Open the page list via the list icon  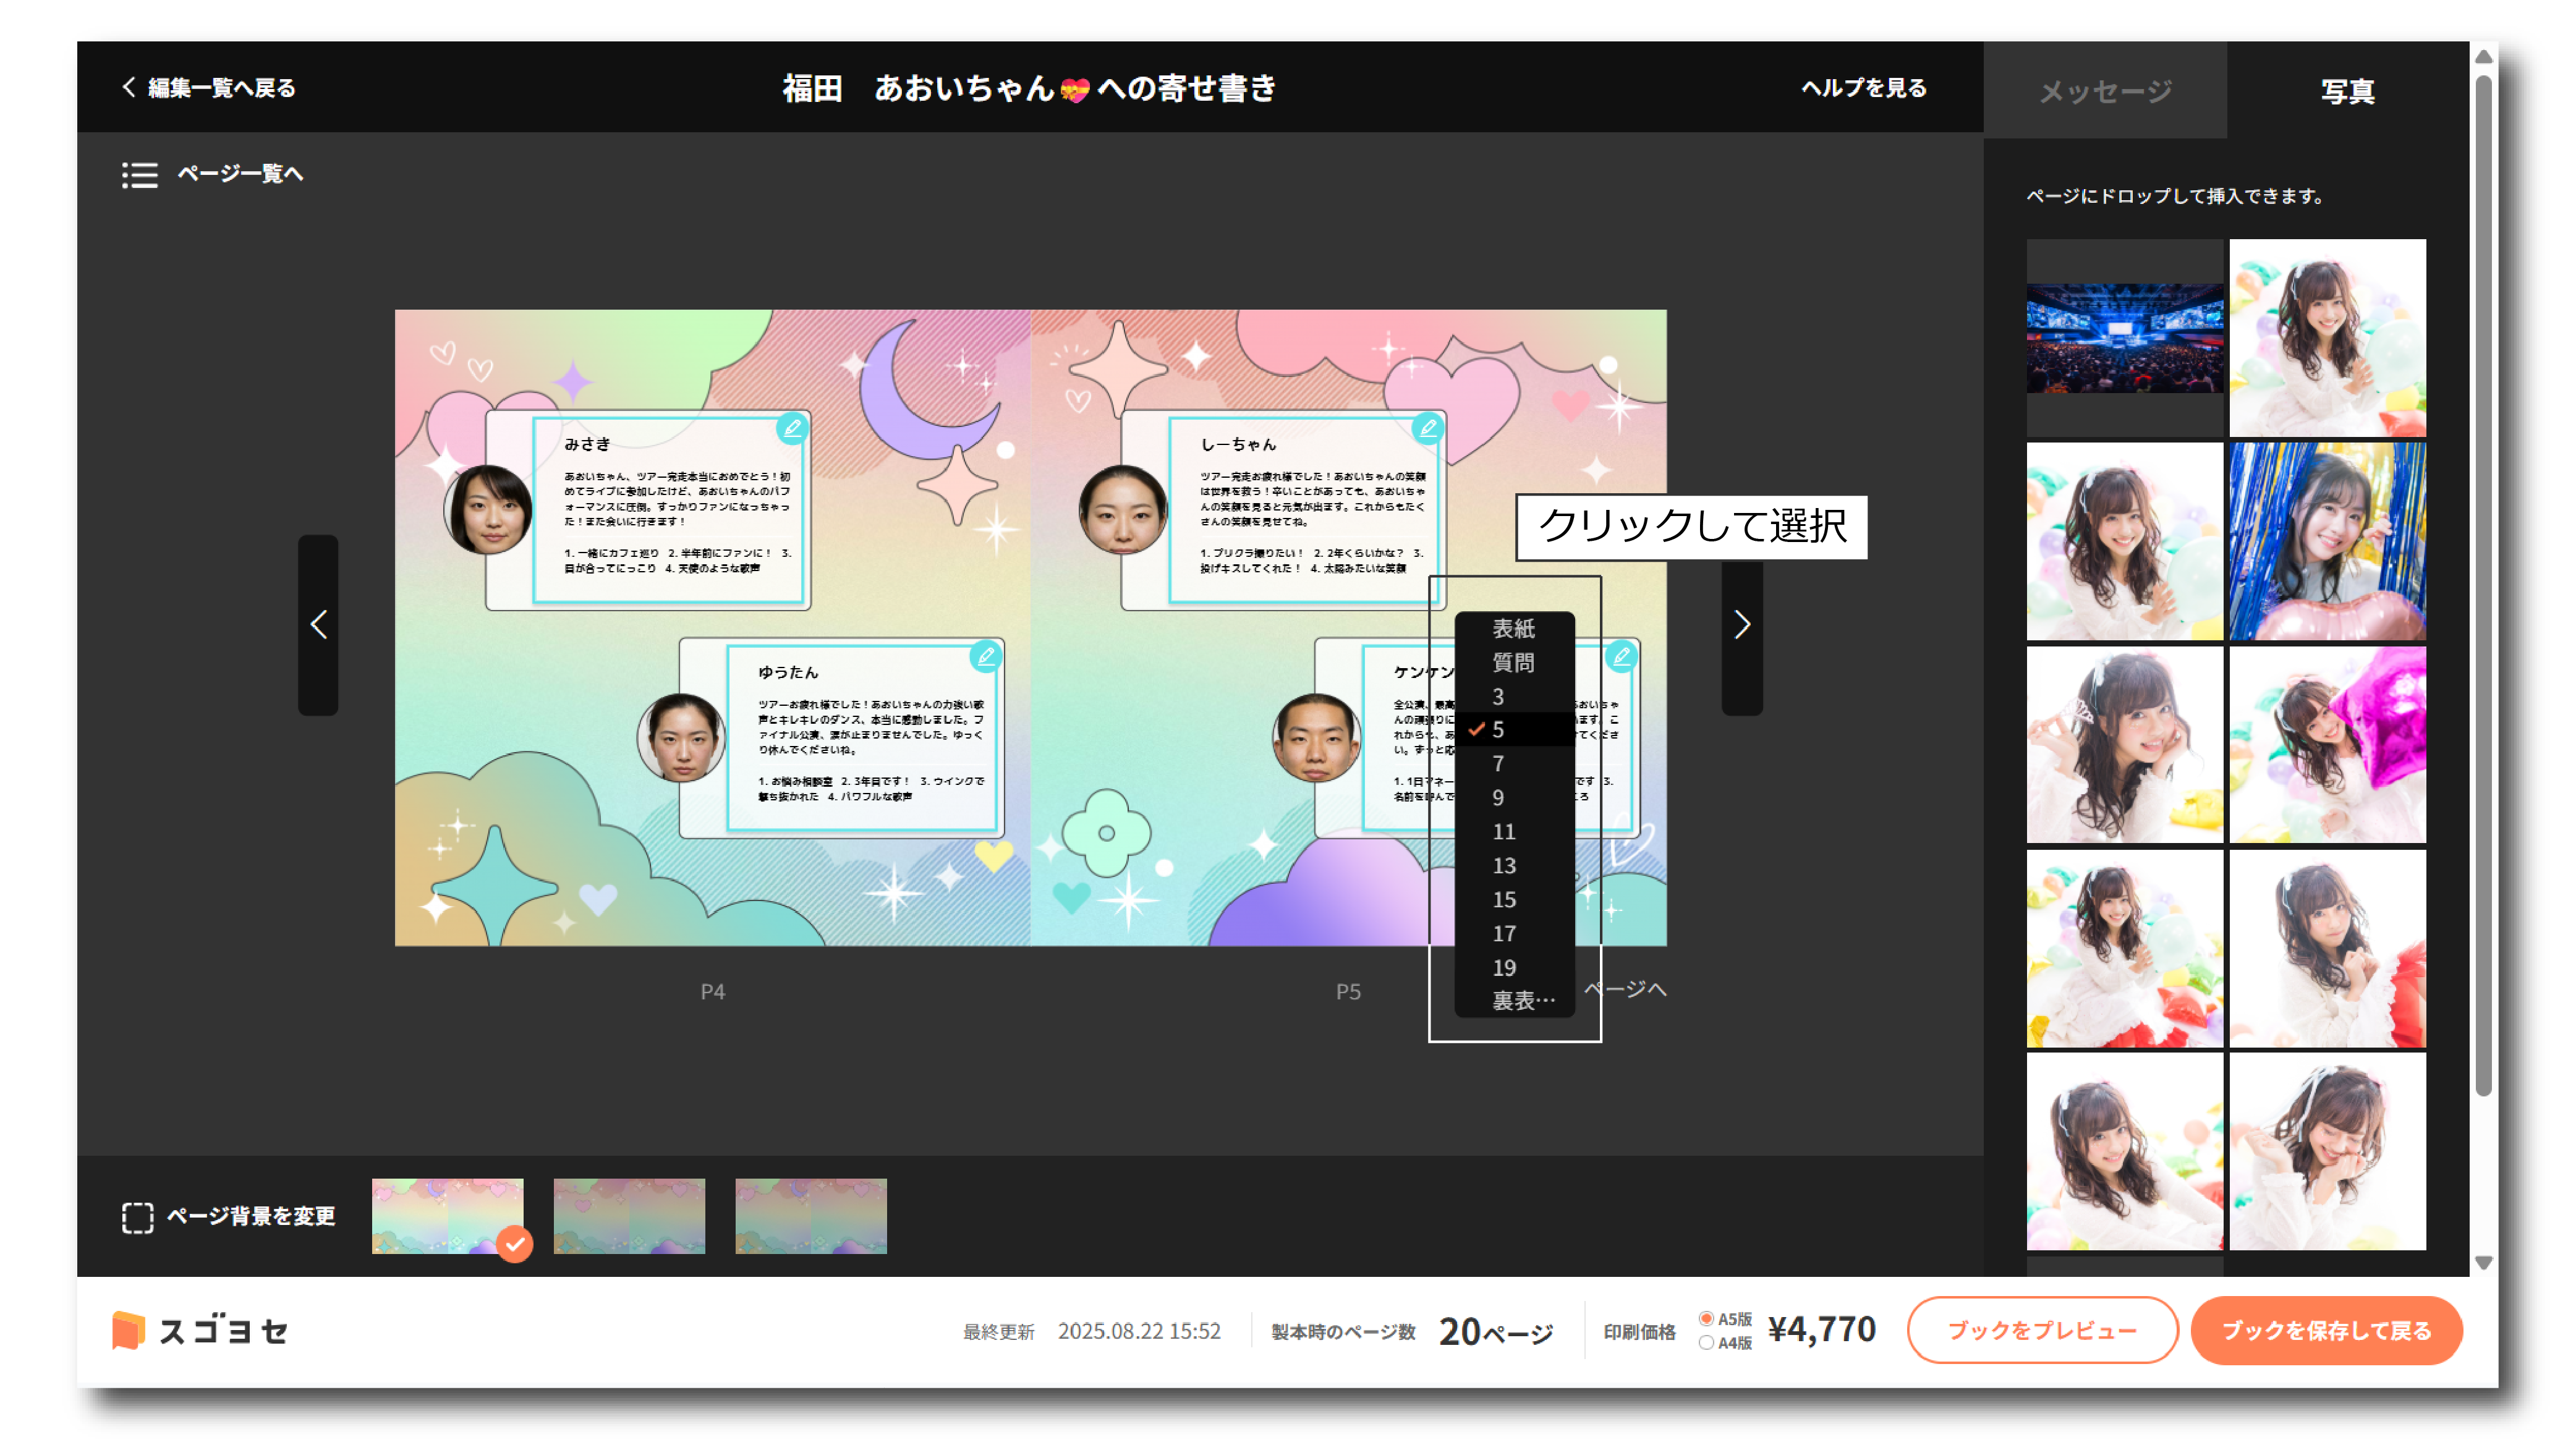(x=140, y=175)
